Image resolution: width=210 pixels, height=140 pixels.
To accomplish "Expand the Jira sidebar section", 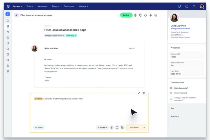I will click(x=172, y=108).
